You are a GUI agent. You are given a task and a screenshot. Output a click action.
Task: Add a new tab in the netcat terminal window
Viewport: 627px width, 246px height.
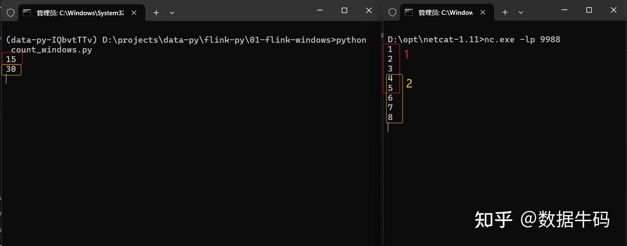(x=505, y=13)
